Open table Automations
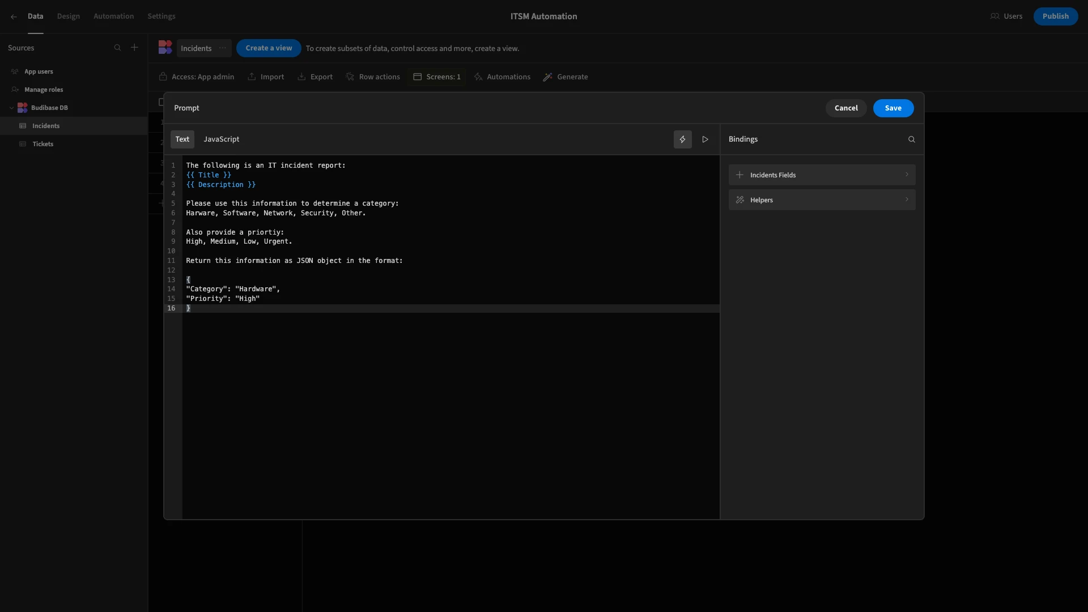This screenshot has height=612, width=1088. (502, 77)
